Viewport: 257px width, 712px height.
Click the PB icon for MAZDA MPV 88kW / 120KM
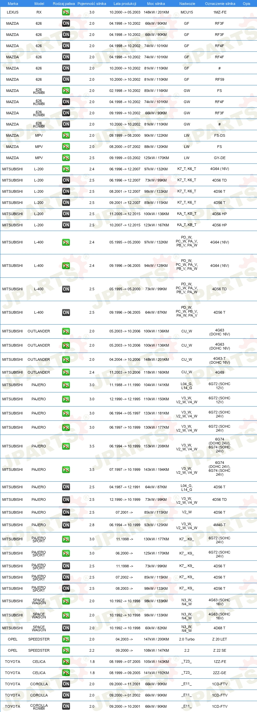point(66,147)
